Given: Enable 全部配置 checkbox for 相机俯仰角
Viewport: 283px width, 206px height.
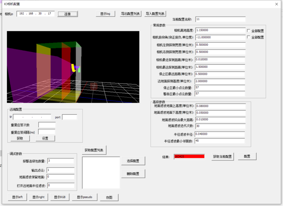Looking at the screenshot, I should (x=248, y=37).
